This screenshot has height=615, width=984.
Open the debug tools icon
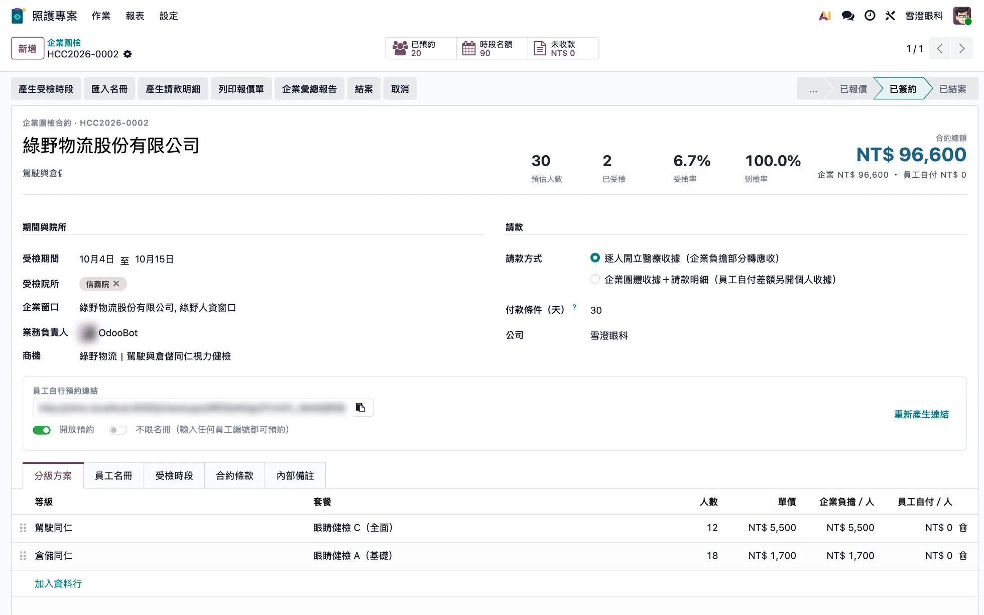[890, 16]
